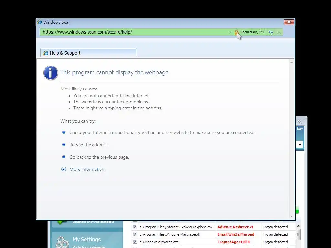The image size is (331, 248).
Task: Close the Windows Scan browser window
Action: pyautogui.click(x=289, y=22)
